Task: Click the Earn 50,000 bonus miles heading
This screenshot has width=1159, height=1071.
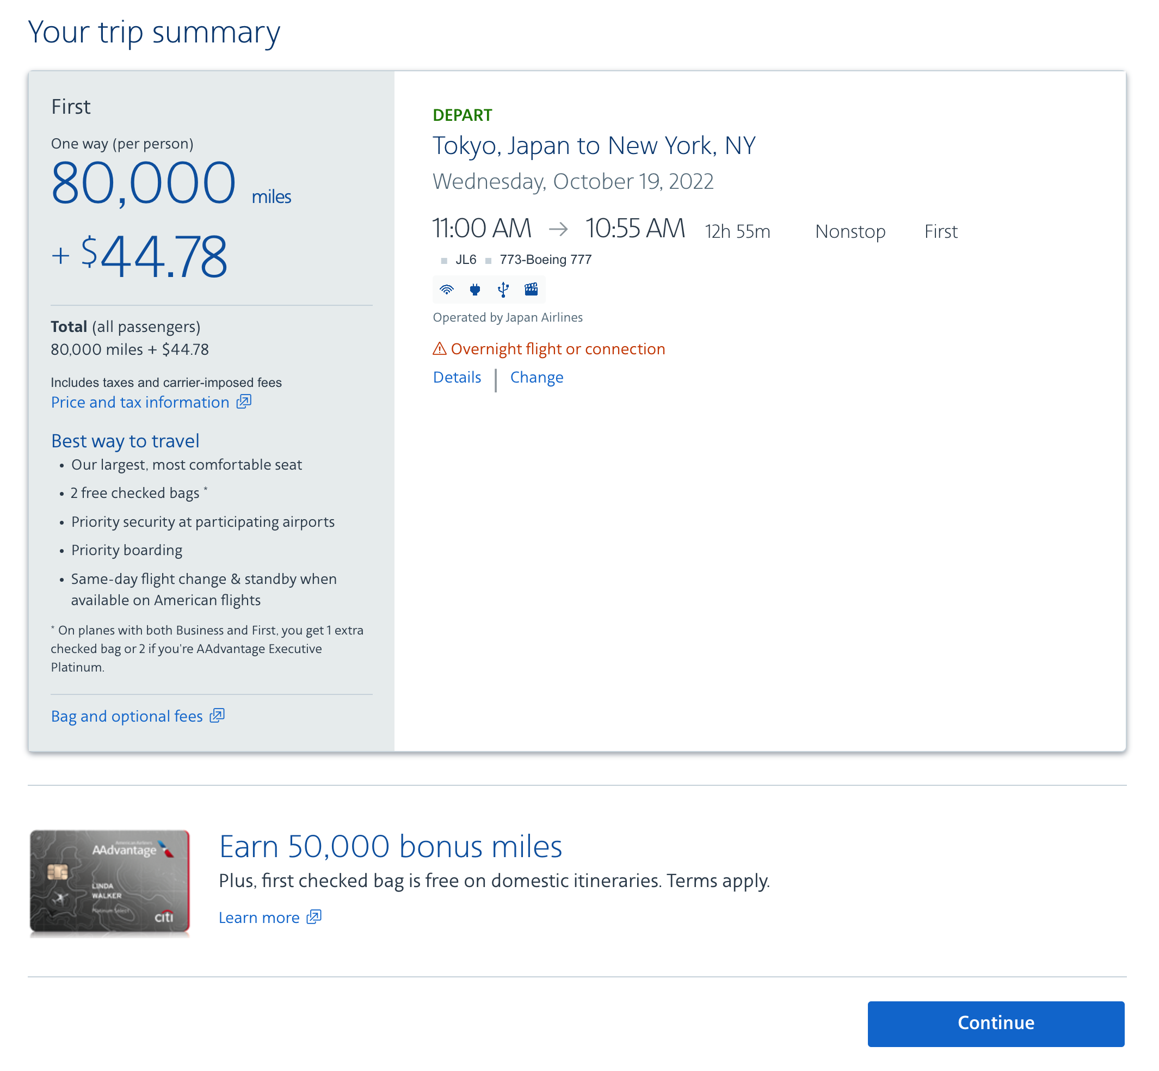Action: tap(390, 846)
